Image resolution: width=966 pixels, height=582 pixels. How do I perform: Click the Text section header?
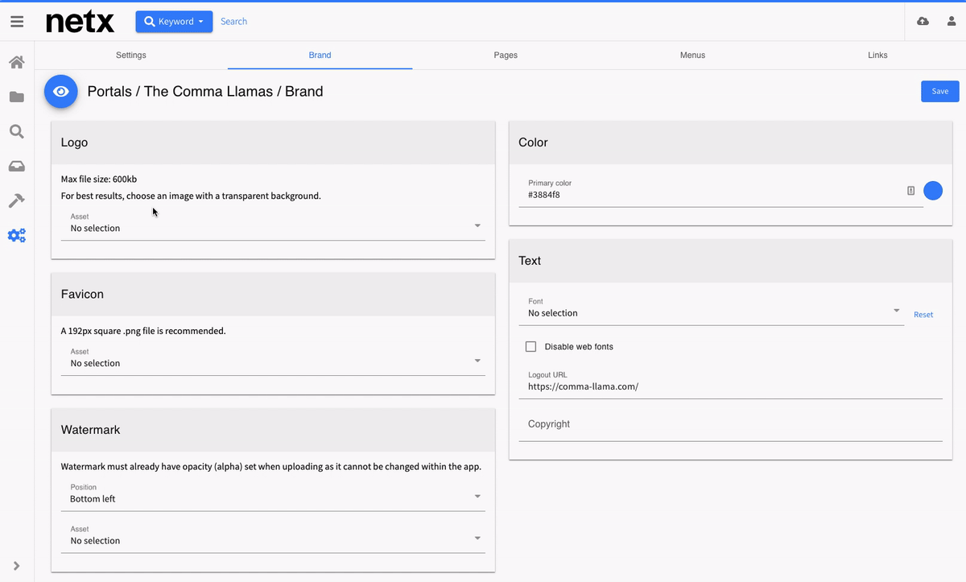click(x=730, y=261)
